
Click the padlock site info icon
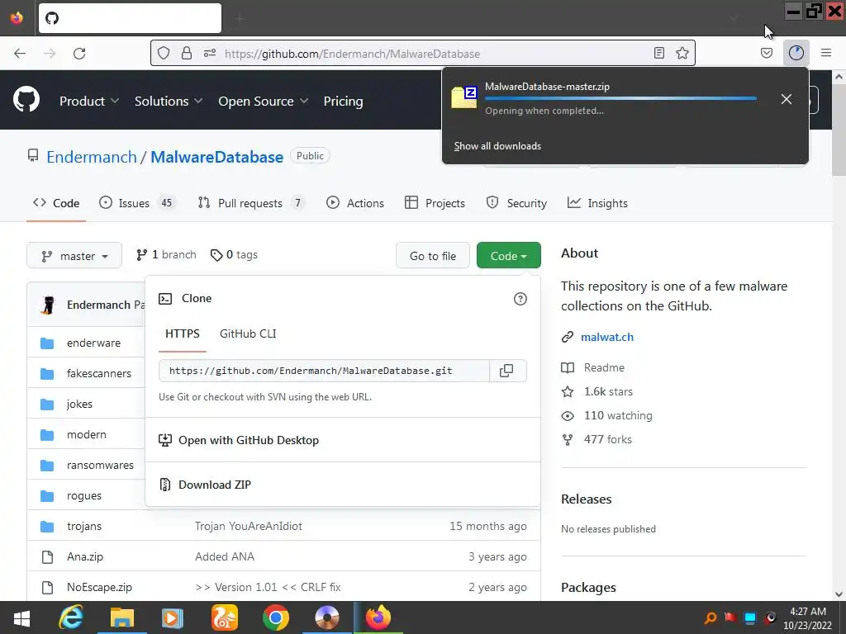point(187,53)
